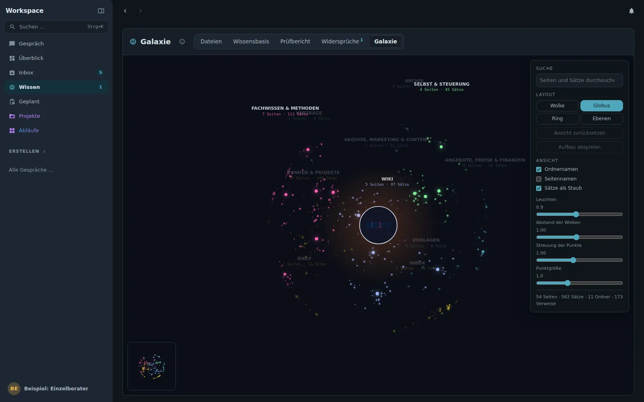644x402 pixels.
Task: Open Projekte in the sidebar
Action: point(56,116)
